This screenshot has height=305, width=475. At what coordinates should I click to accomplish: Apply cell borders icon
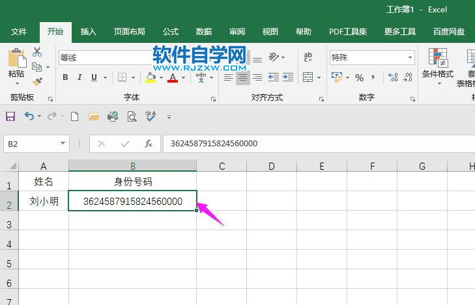click(x=122, y=77)
